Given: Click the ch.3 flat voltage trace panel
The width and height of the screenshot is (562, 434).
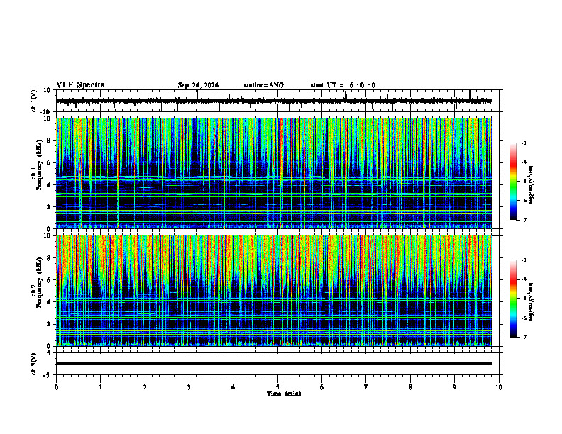Looking at the screenshot, I should pos(279,364).
